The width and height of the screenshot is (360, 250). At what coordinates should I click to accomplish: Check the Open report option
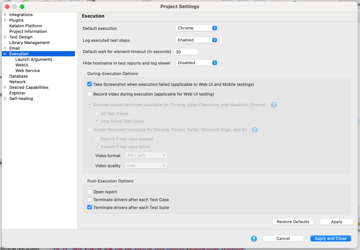(89, 192)
